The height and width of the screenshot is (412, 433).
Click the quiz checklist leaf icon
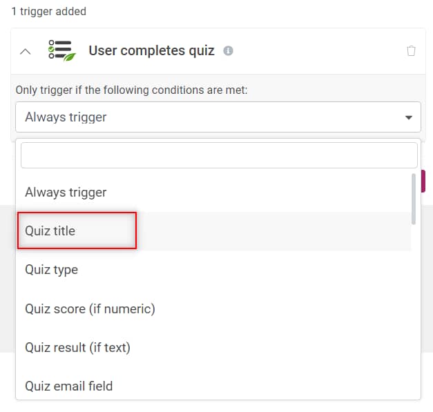[61, 51]
